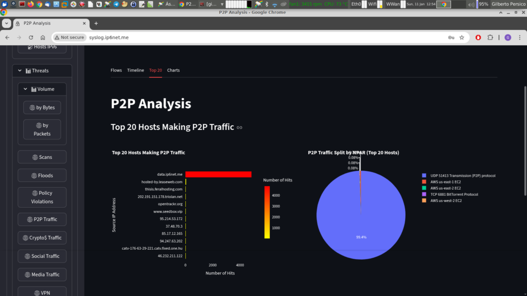Collapse the Volume sidebar group
527x296 pixels.
[x=25, y=89]
